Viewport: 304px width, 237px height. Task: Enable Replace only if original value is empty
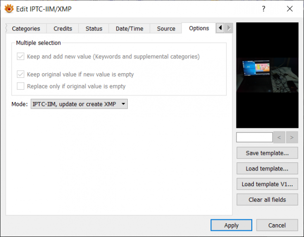[20, 86]
